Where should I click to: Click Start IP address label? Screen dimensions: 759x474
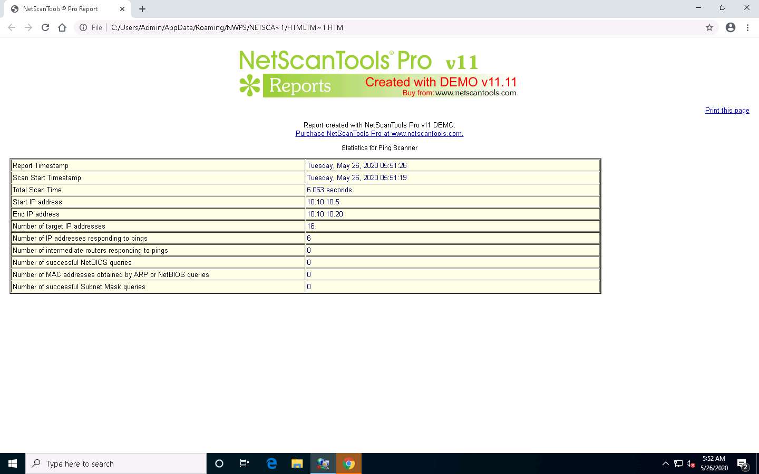(x=37, y=202)
